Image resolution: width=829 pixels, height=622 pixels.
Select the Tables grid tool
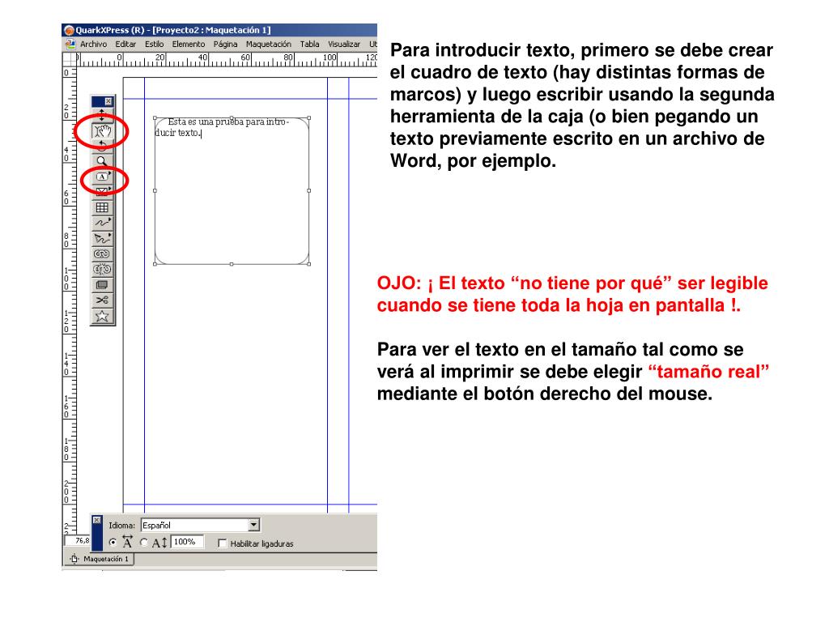click(x=102, y=207)
